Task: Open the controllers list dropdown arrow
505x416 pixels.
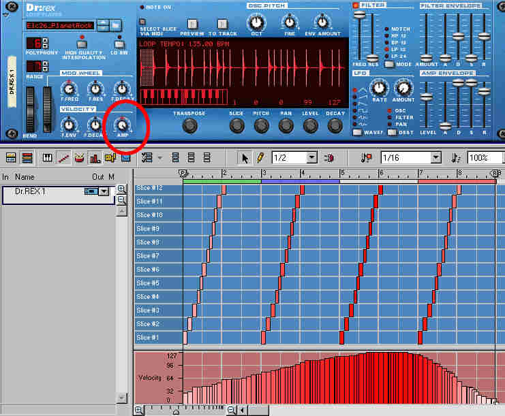Action: [159, 158]
